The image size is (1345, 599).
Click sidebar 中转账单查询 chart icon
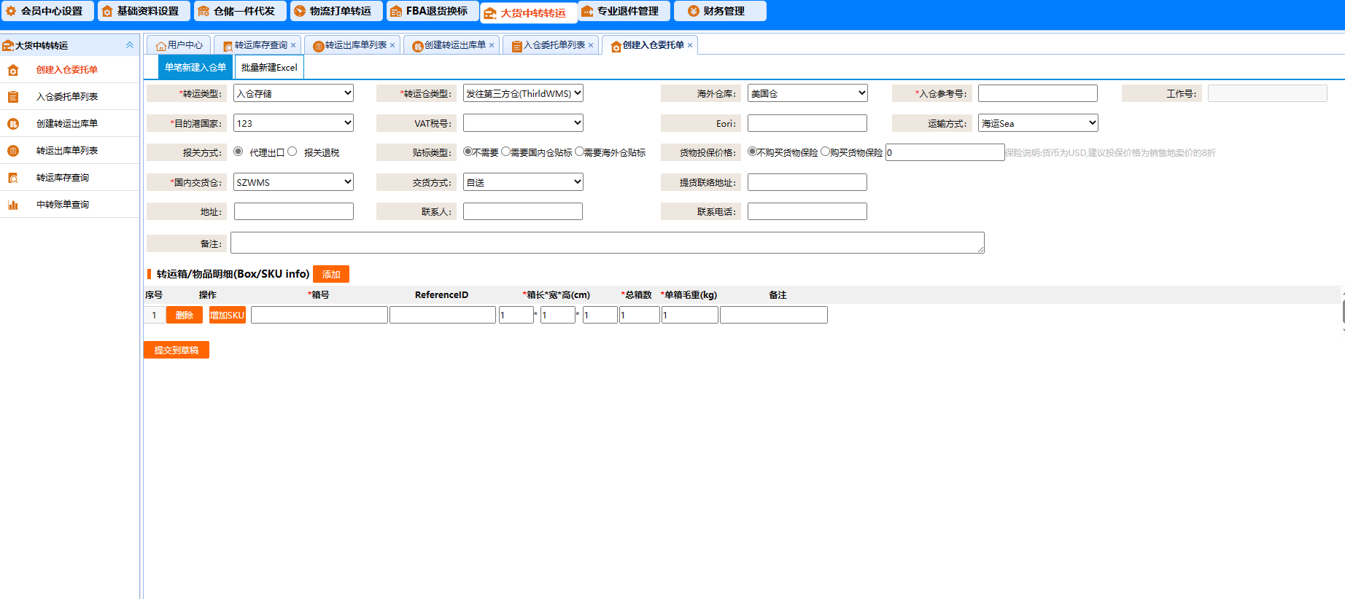13,205
